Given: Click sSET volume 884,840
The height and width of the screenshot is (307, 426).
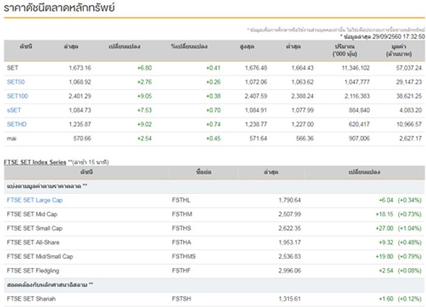Looking at the screenshot, I should 359,110.
